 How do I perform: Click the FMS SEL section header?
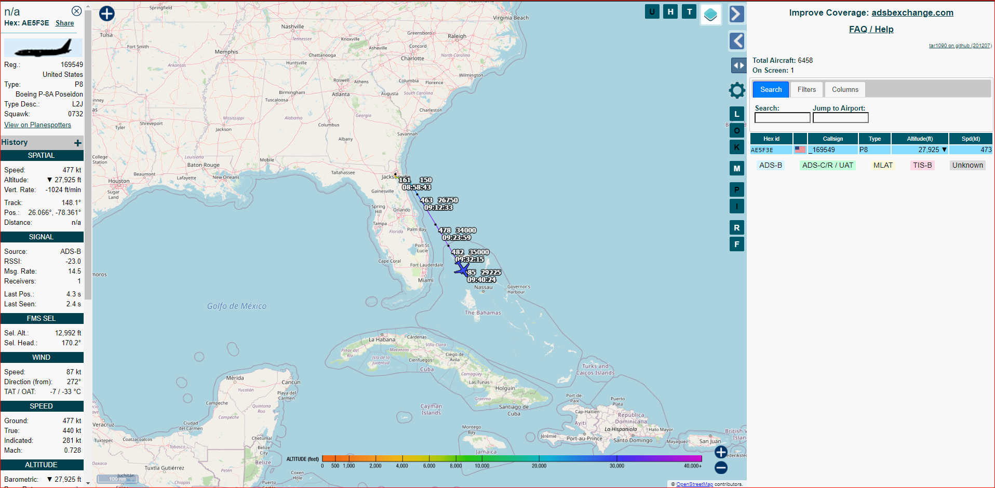point(42,318)
